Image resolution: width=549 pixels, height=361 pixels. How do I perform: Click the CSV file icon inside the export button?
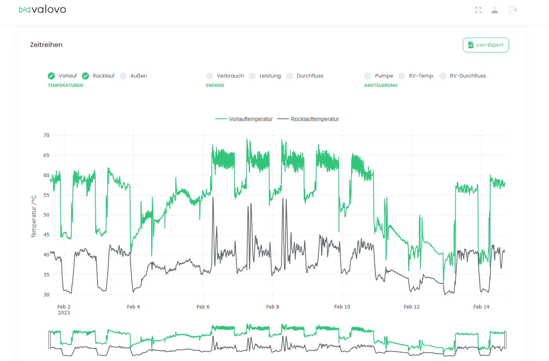[470, 45]
